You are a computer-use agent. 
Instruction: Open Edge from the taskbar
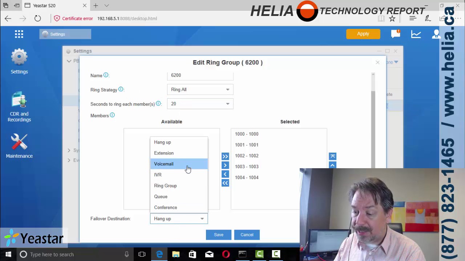(x=159, y=254)
